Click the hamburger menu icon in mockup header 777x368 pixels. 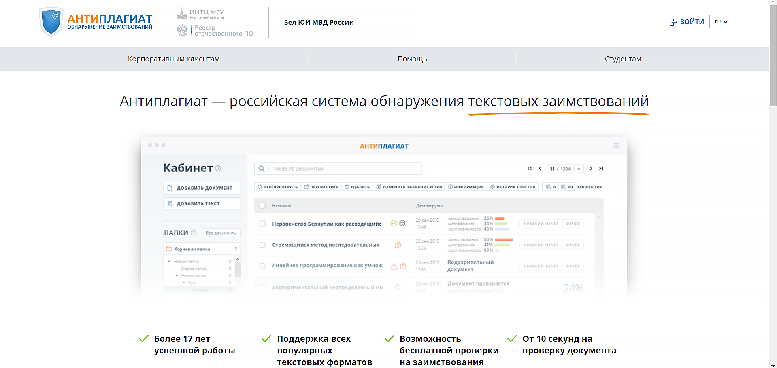point(616,145)
